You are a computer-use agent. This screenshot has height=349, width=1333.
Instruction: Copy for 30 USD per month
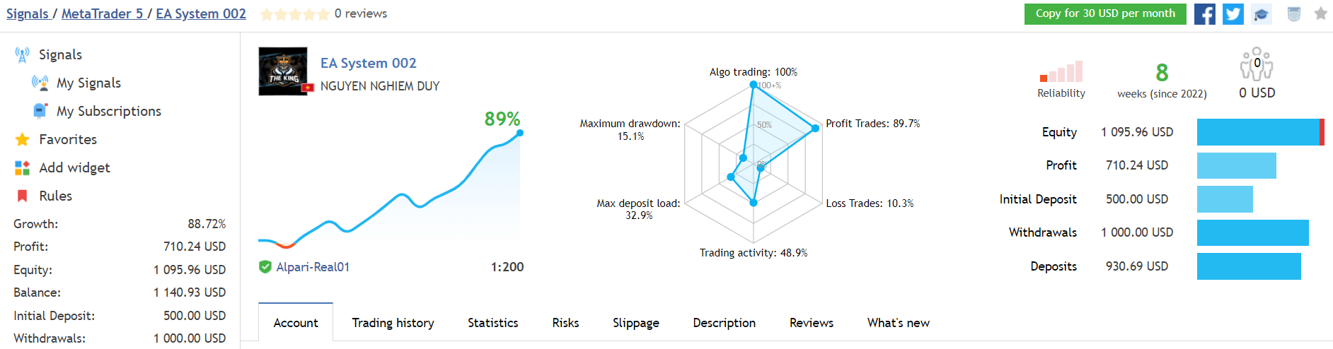click(1105, 14)
